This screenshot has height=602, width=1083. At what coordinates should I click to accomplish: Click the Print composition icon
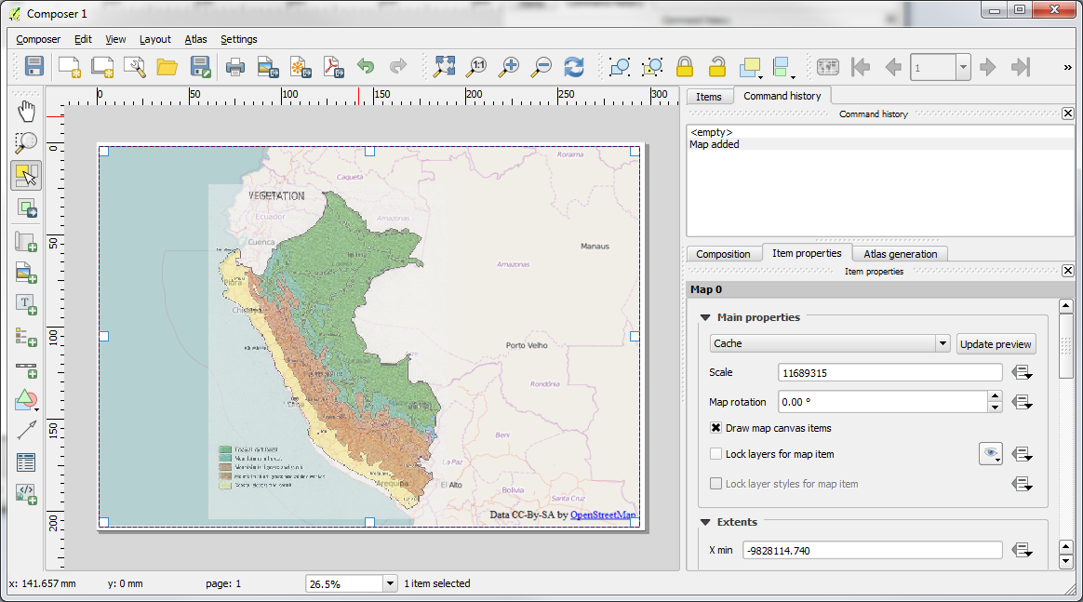(x=235, y=66)
